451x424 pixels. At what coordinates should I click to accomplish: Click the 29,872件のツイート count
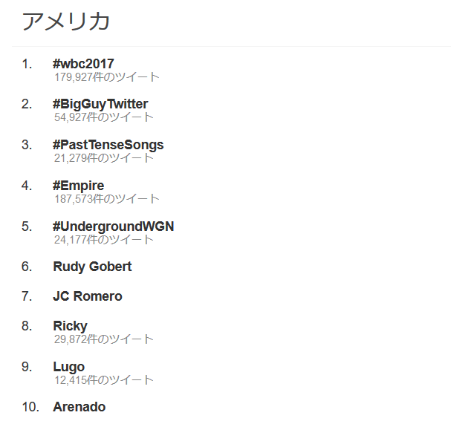tap(104, 339)
